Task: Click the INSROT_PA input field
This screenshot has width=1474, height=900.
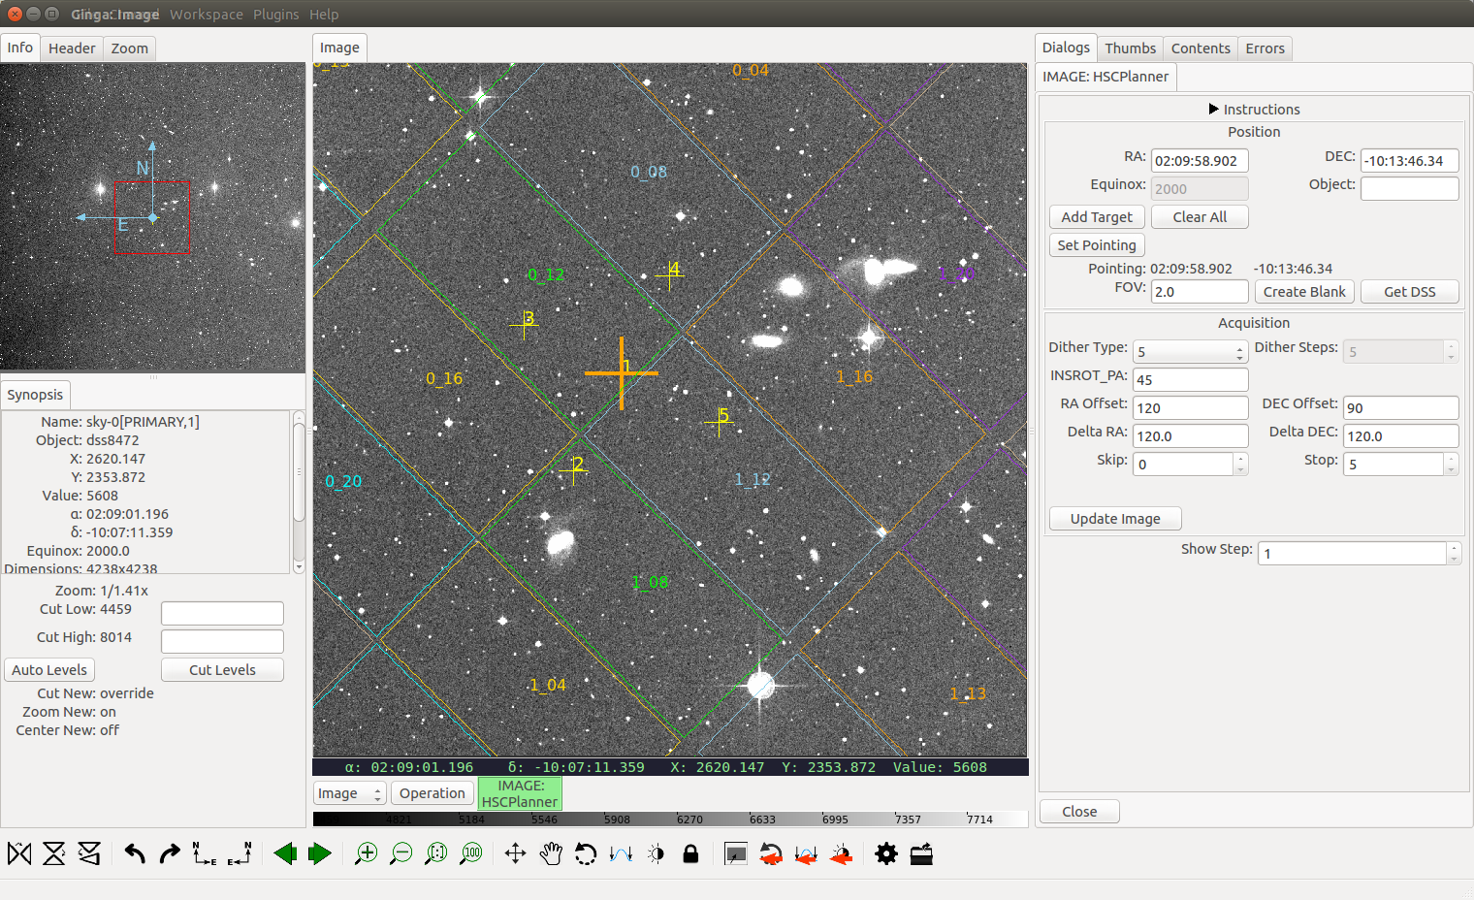Action: pos(1190,379)
